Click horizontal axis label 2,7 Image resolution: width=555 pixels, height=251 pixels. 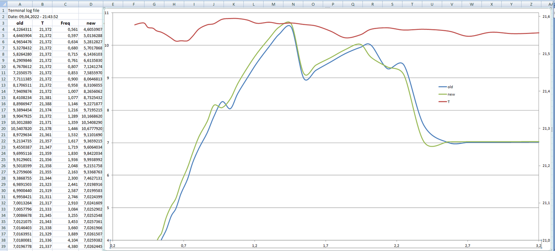coord(468,246)
